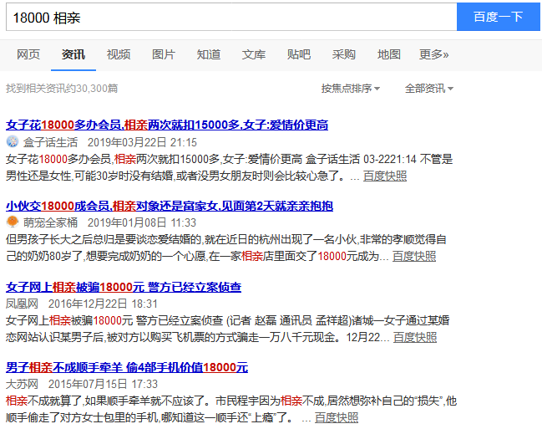Click the source name 萌宠全家桶

coord(50,222)
